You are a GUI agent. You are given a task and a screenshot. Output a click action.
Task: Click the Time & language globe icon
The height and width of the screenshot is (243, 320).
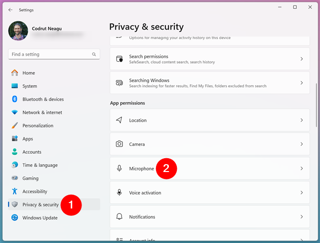click(14, 165)
